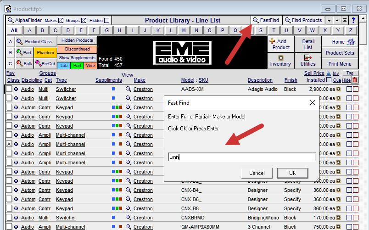The height and width of the screenshot is (230, 369).
Task: Click Switcher link in CNXBRMO row
Action: pyautogui.click(x=66, y=218)
